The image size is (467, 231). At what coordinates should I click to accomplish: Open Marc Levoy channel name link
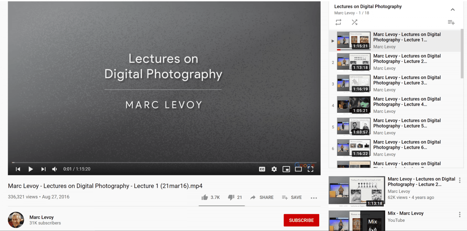coord(42,217)
